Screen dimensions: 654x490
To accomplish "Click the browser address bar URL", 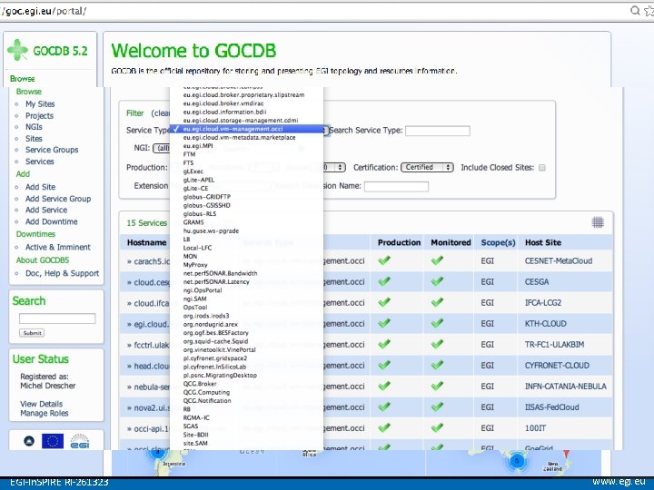I will tap(44, 11).
